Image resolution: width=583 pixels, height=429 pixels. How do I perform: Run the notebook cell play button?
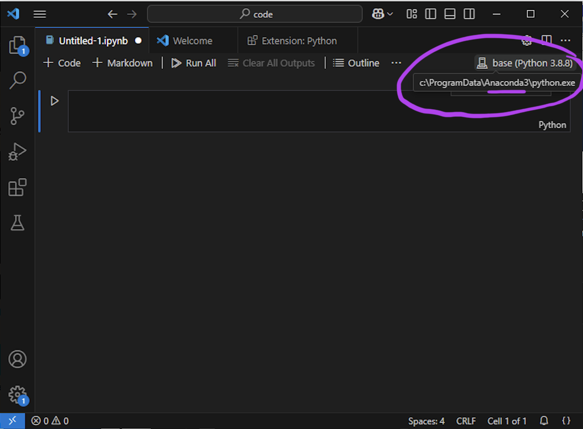(55, 101)
